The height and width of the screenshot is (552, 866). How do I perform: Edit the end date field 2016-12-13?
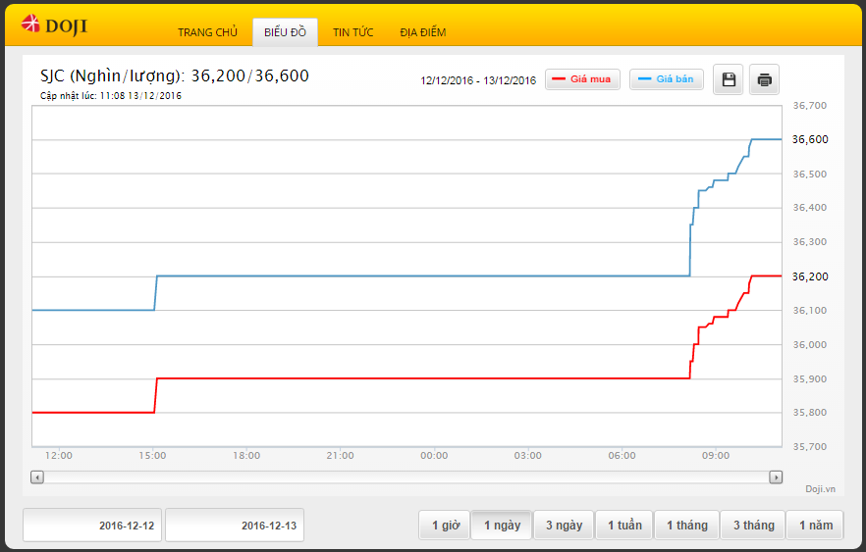235,525
